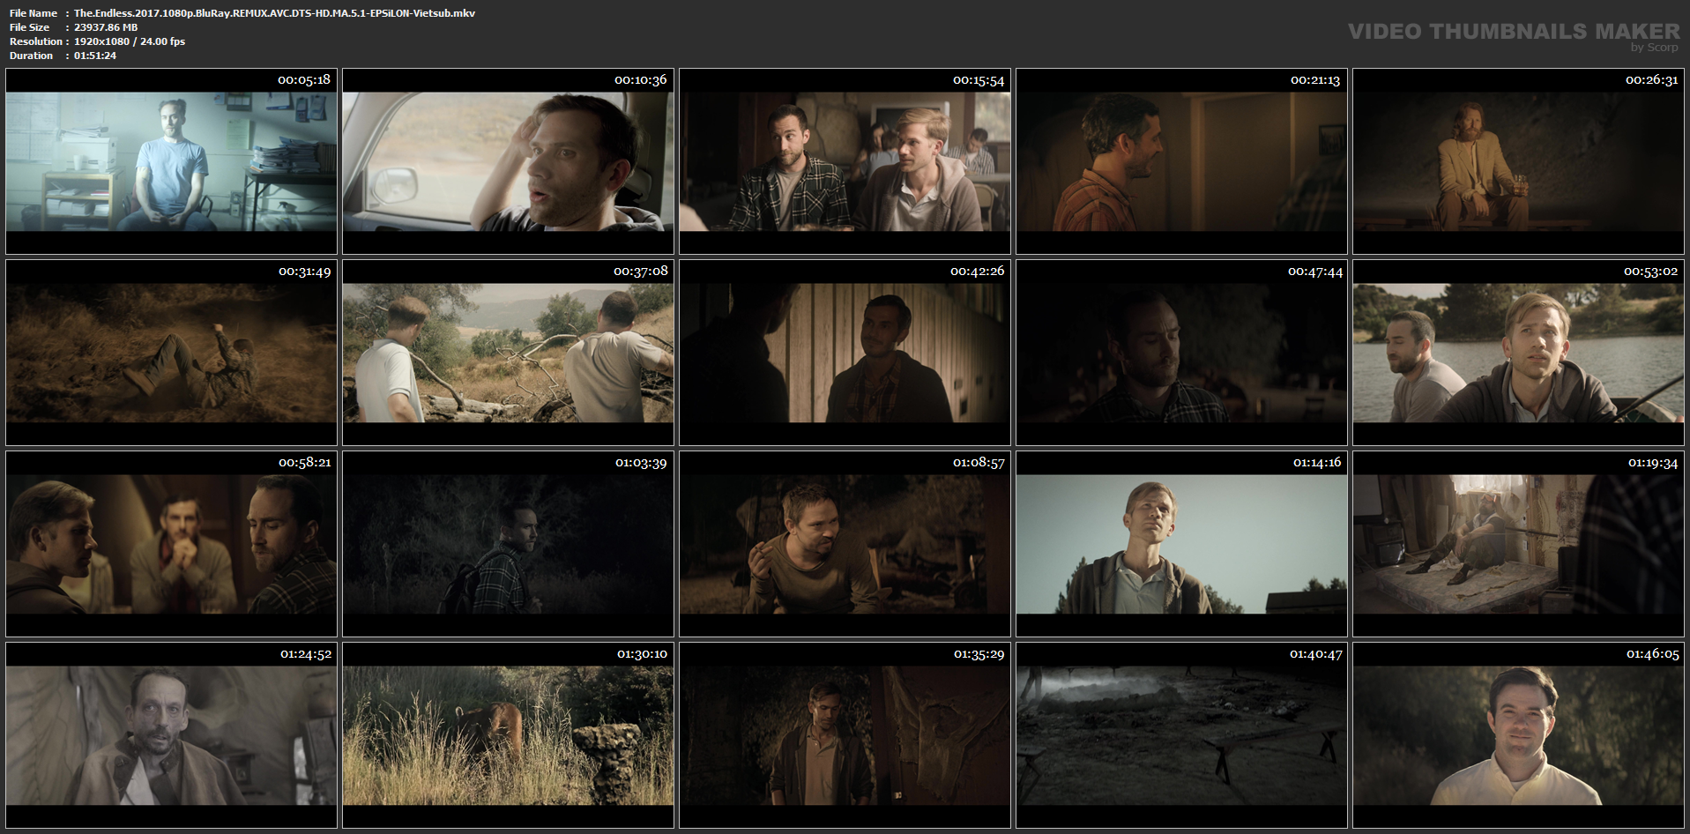Open the frame captured at 00:21:13
This screenshot has width=1690, height=834.
point(1181,161)
